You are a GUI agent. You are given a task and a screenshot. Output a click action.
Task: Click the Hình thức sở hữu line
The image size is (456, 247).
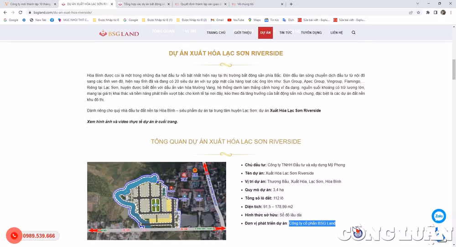(x=273, y=215)
